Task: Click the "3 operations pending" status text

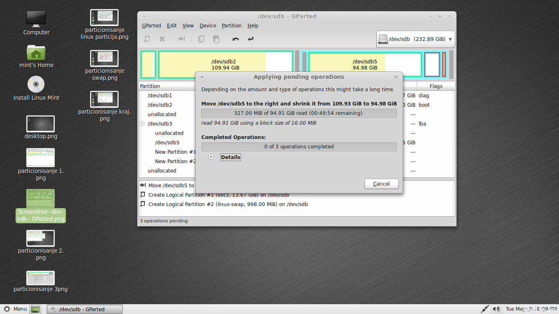Action: click(x=164, y=221)
